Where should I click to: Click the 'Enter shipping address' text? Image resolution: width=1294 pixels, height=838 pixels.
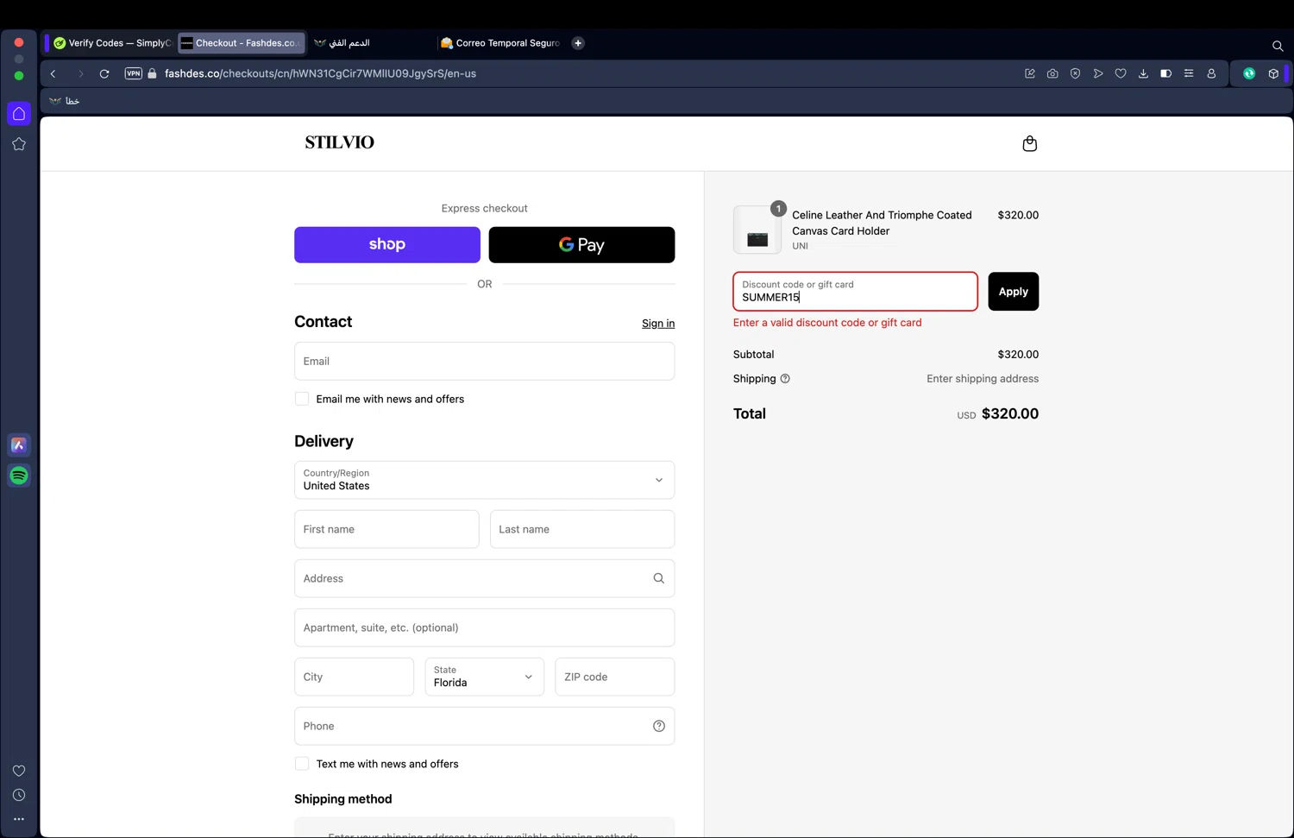pyautogui.click(x=983, y=379)
